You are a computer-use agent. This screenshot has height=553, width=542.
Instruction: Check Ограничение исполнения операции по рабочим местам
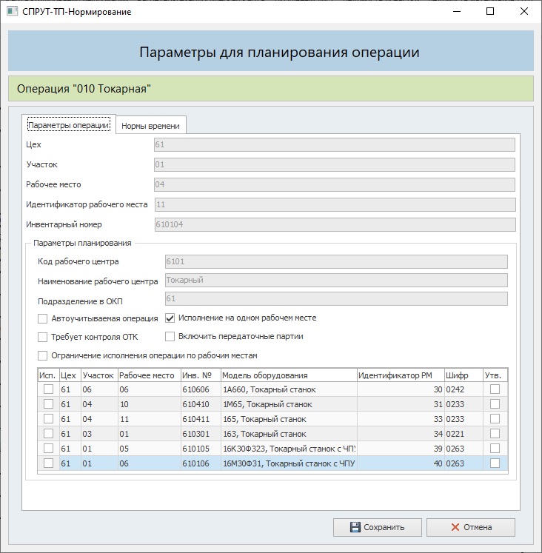[43, 355]
